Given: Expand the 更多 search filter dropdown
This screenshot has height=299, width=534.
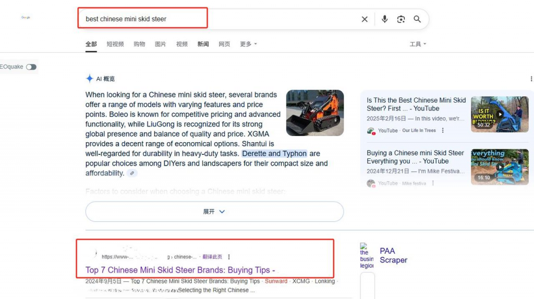Looking at the screenshot, I should click(x=248, y=44).
